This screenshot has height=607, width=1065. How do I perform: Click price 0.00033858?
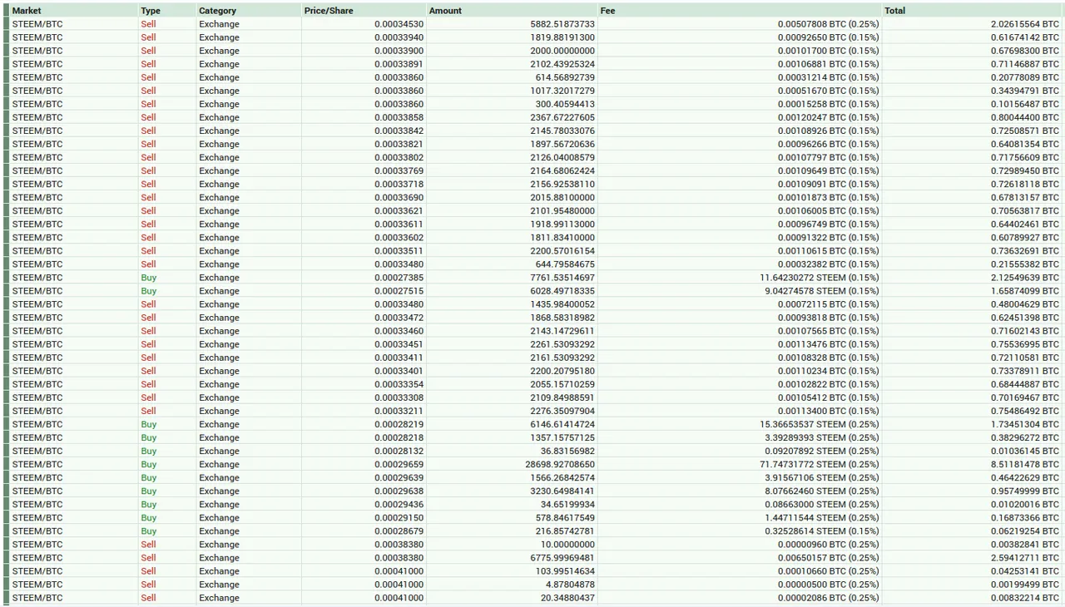[x=399, y=117]
